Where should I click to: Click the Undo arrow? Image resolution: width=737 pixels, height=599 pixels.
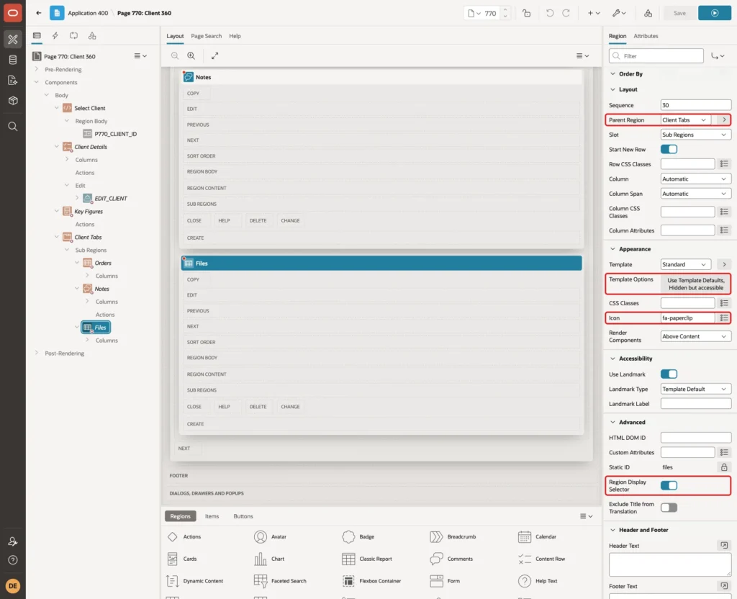[549, 13]
